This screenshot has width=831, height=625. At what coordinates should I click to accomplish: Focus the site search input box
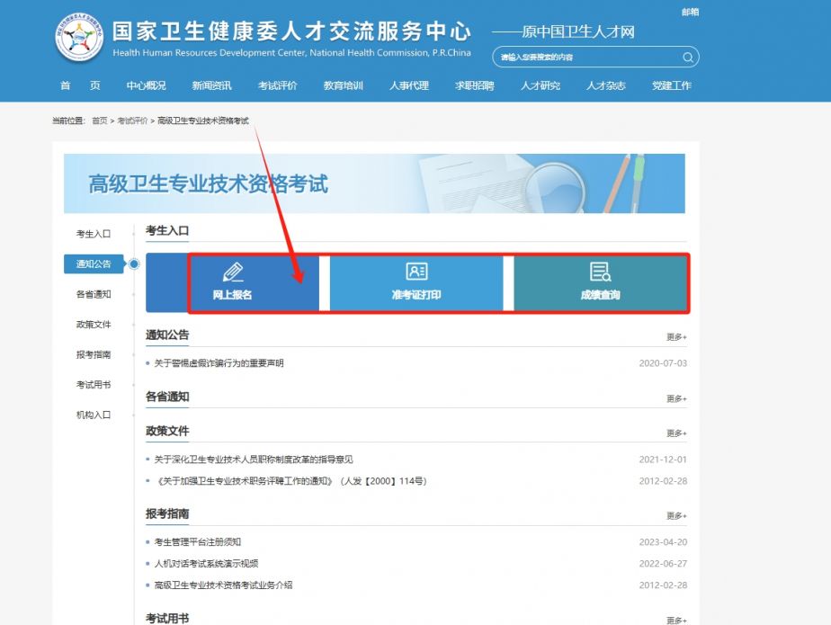click(595, 58)
